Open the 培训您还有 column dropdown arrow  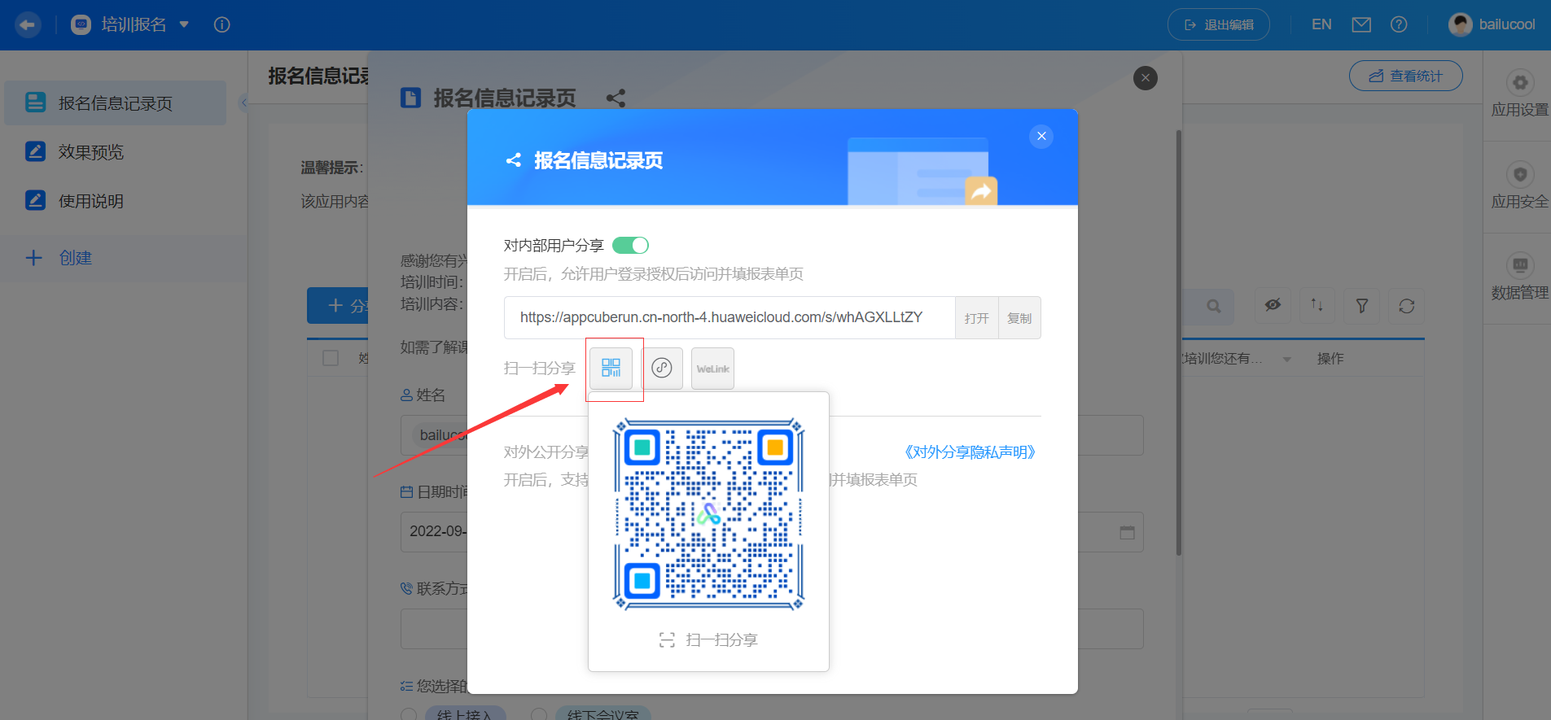pos(1287,359)
